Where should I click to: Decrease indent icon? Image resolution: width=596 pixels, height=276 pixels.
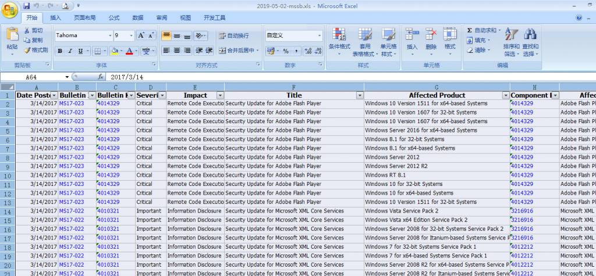pos(199,50)
